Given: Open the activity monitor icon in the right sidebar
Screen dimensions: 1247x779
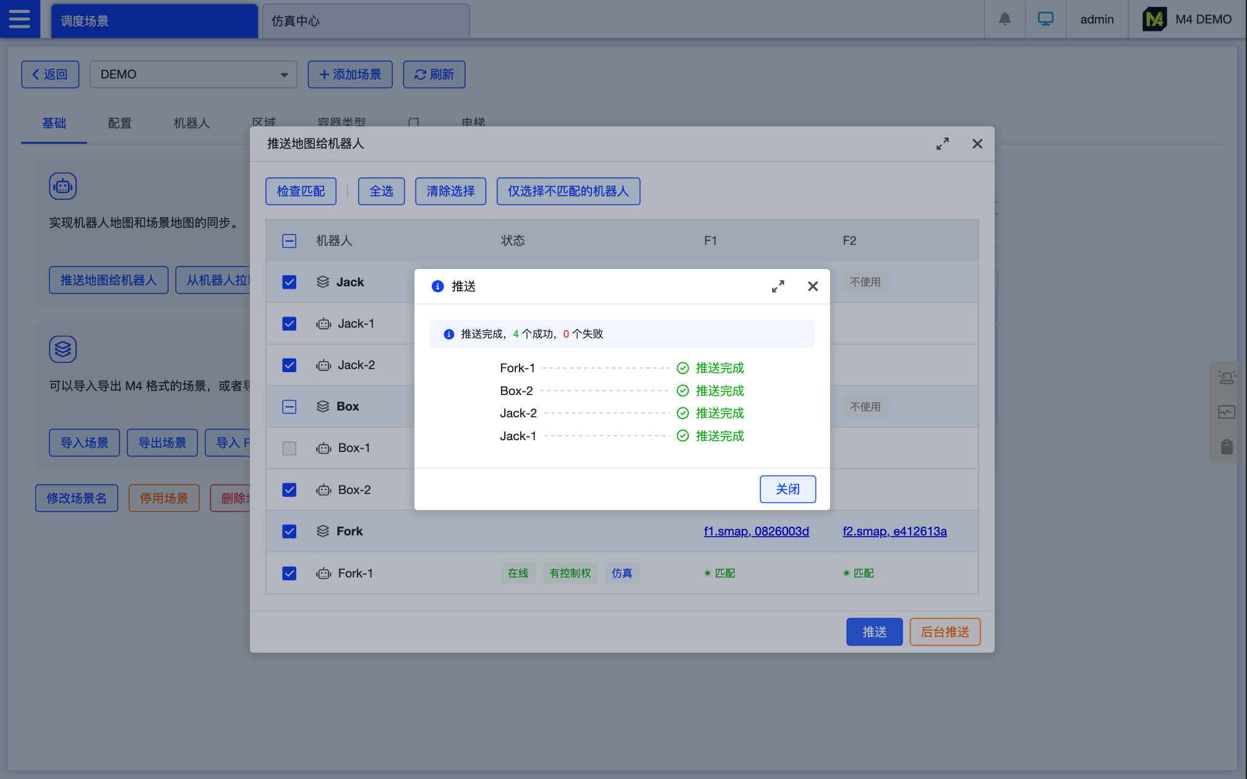Looking at the screenshot, I should pos(1227,412).
